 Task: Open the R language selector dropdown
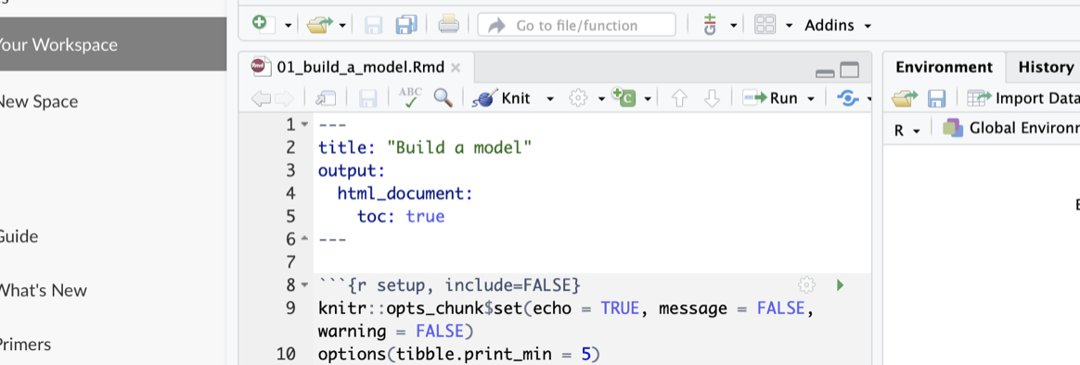click(x=907, y=131)
